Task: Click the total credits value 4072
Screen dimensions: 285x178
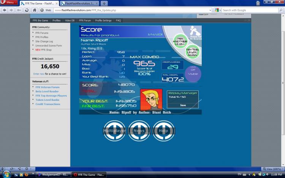Action: 173,79
